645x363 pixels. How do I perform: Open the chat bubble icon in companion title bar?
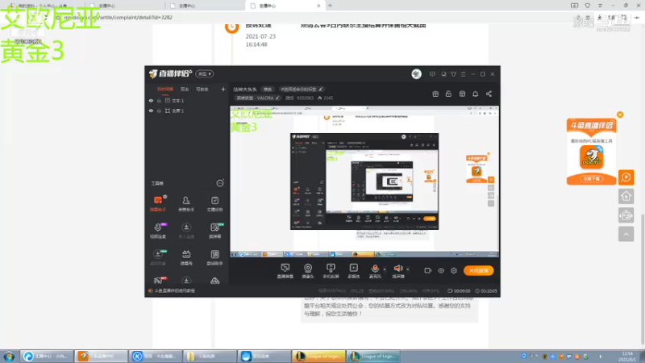click(443, 74)
